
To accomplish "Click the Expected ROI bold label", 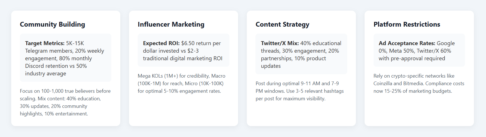I will [161, 43].
